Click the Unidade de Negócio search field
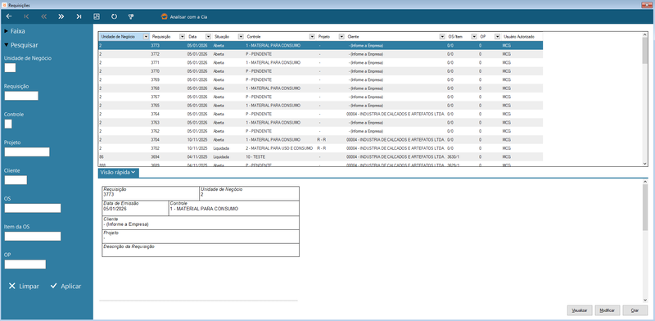 coord(10,68)
